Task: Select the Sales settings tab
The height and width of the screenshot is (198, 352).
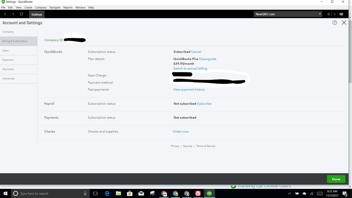Action: pyautogui.click(x=19, y=50)
